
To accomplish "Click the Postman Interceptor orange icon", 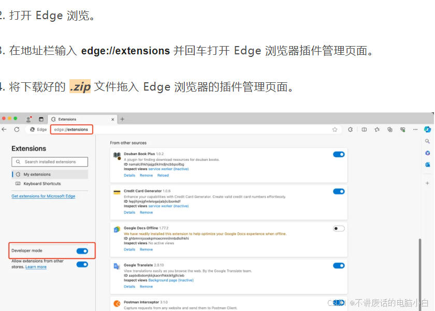I will pyautogui.click(x=117, y=304).
